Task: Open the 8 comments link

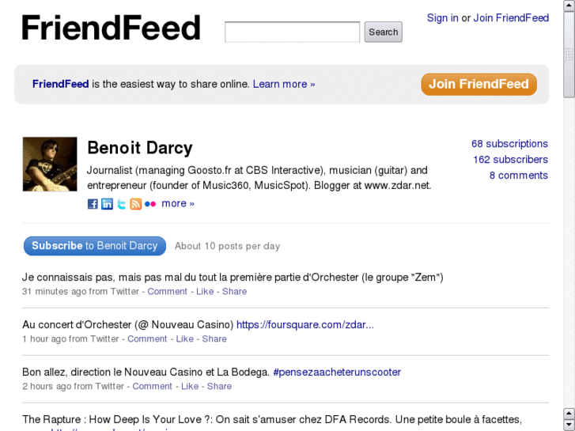Action: 518,176
